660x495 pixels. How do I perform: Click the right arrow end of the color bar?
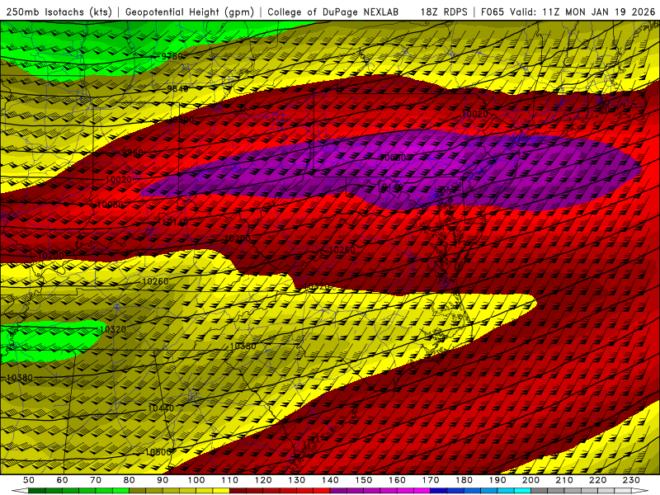[x=640, y=491]
